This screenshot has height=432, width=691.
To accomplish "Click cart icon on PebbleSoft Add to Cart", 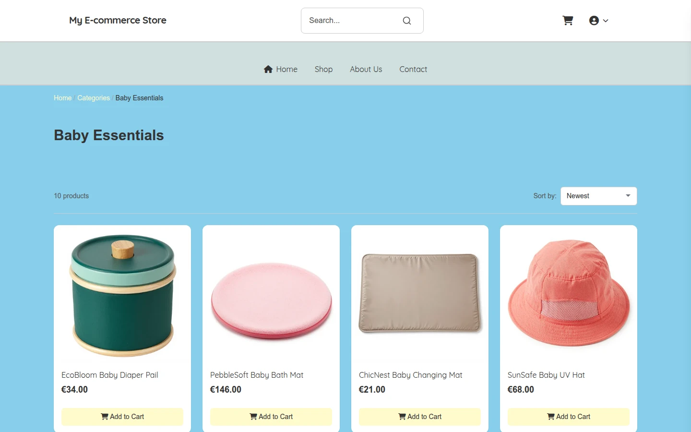I will 253,417.
